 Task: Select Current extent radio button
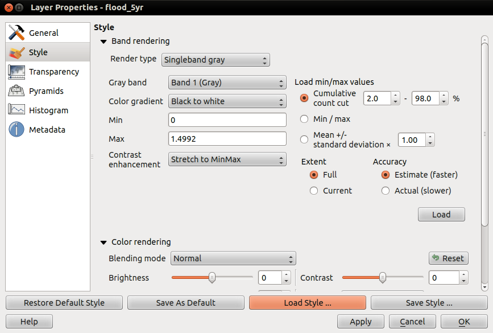point(314,191)
